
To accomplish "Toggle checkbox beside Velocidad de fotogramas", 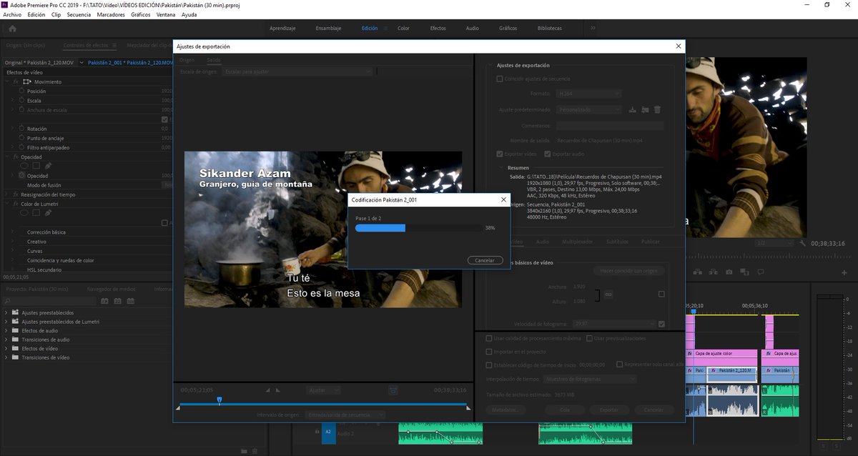I will tap(661, 324).
